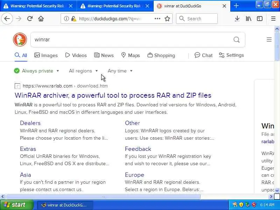280x210 pixels.
Task: Click the rarlab.com download.htm URL
Action: tap(65, 86)
